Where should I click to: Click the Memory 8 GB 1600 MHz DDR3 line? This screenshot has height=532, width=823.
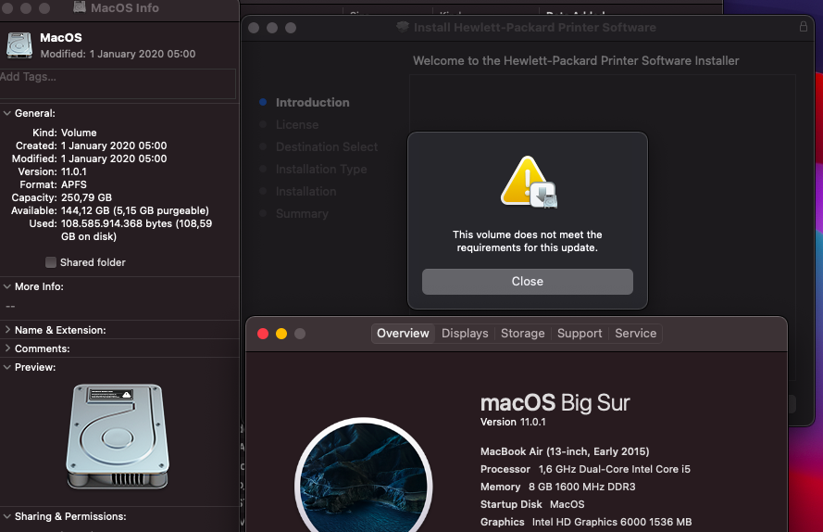557,487
